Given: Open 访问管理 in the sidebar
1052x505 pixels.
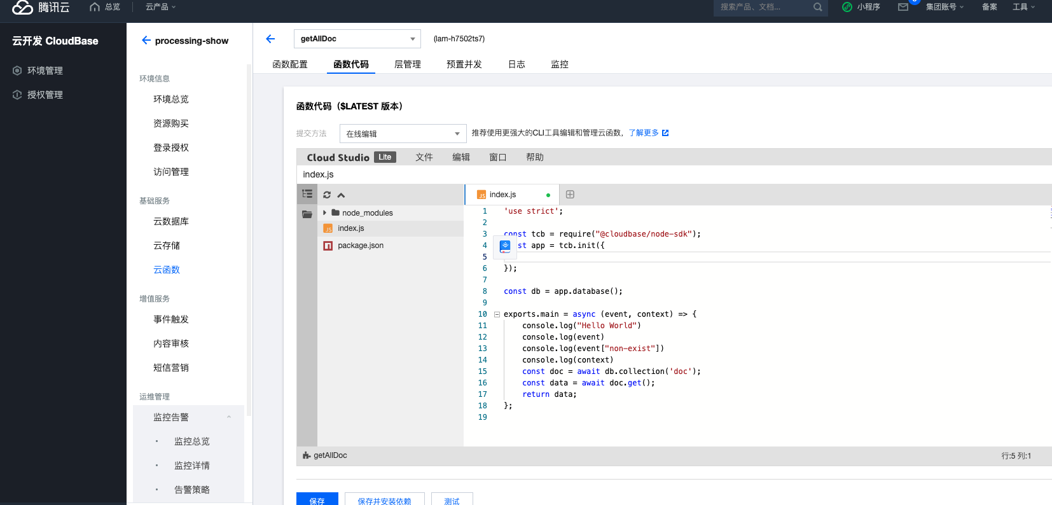Looking at the screenshot, I should (171, 172).
